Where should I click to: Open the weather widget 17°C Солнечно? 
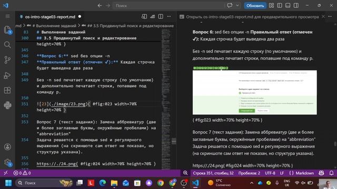point(220,183)
